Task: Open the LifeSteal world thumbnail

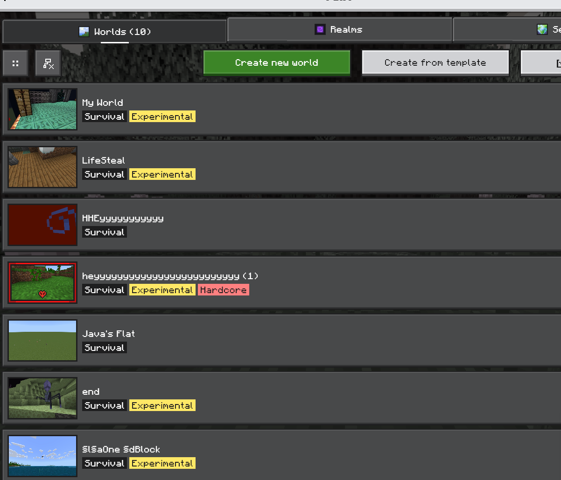Action: (42, 167)
